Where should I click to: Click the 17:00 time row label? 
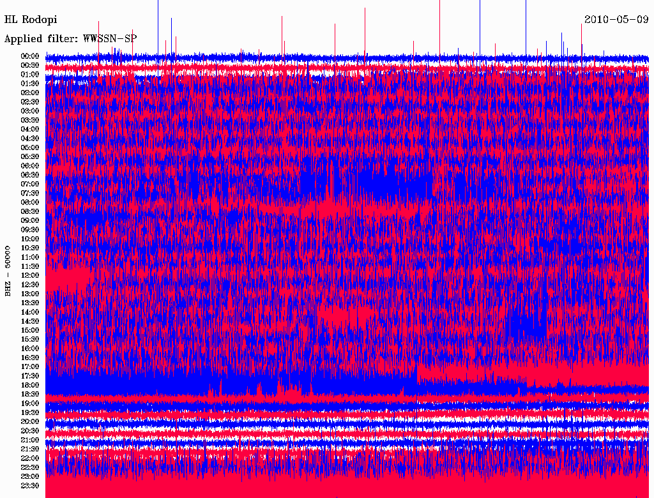30,366
